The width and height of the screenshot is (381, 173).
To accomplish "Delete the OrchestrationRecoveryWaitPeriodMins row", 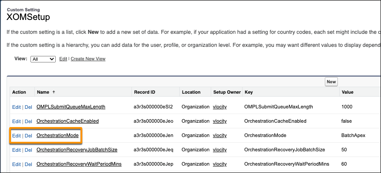I will click(28, 164).
